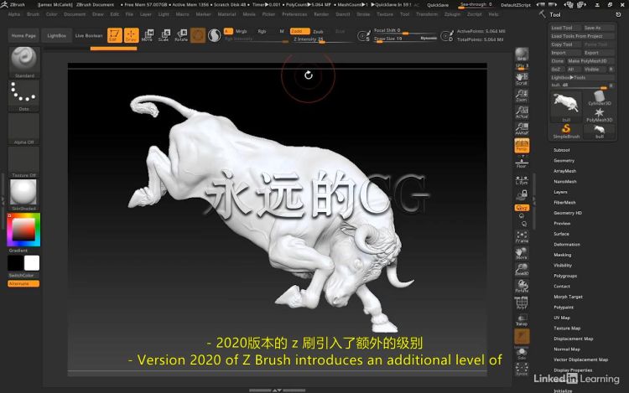Image resolution: width=629 pixels, height=393 pixels.
Task: Click the S brush size icon
Action: pyautogui.click(x=364, y=36)
